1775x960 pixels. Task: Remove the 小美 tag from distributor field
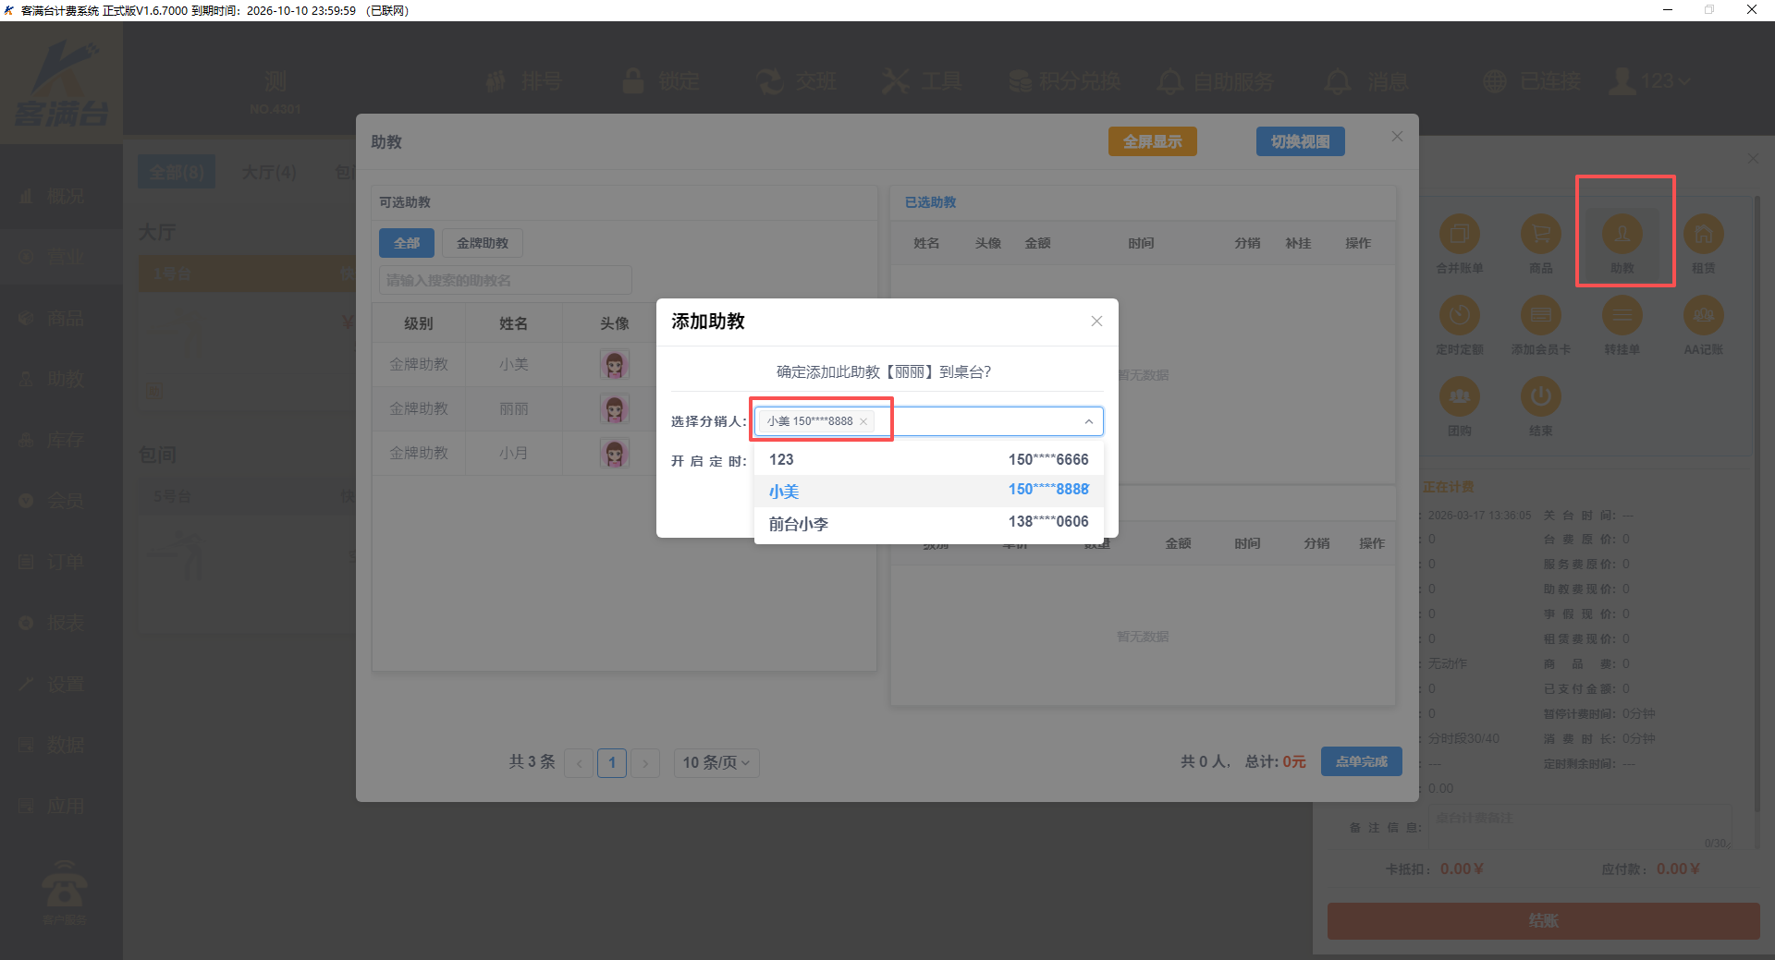(863, 421)
